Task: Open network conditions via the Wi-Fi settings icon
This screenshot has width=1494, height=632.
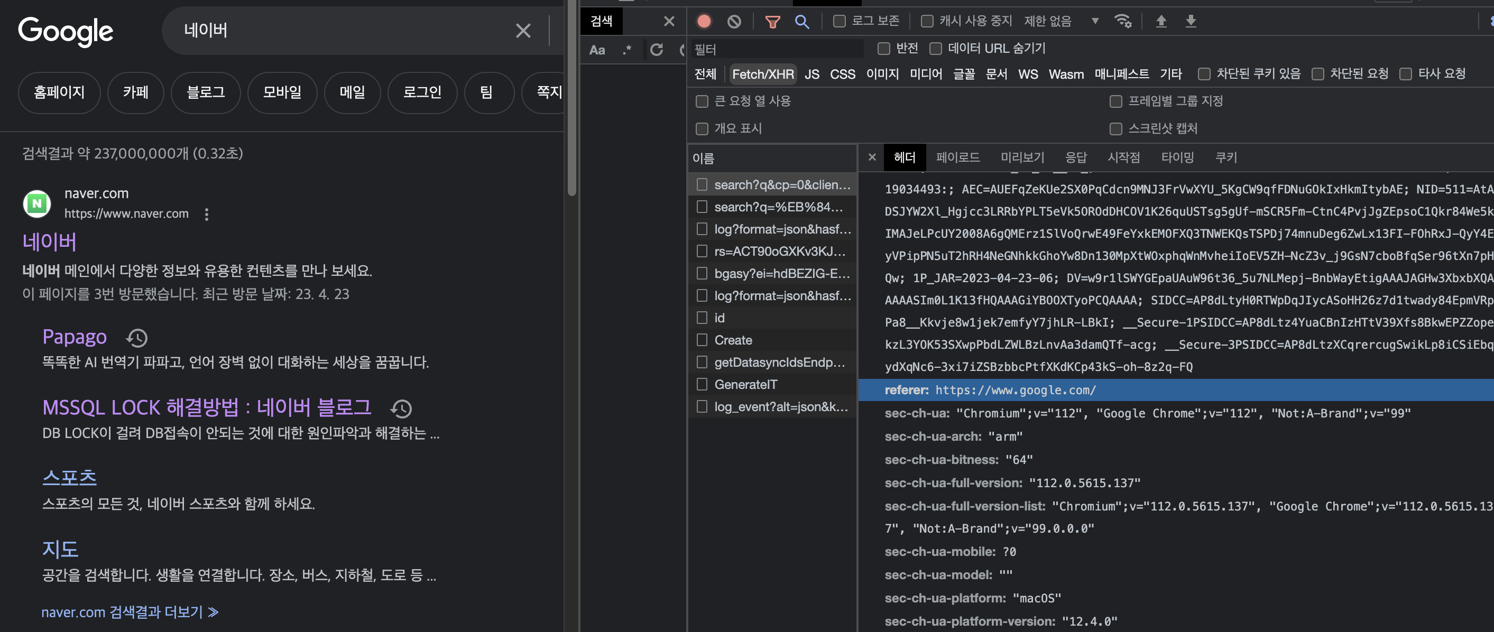Action: point(1123,22)
